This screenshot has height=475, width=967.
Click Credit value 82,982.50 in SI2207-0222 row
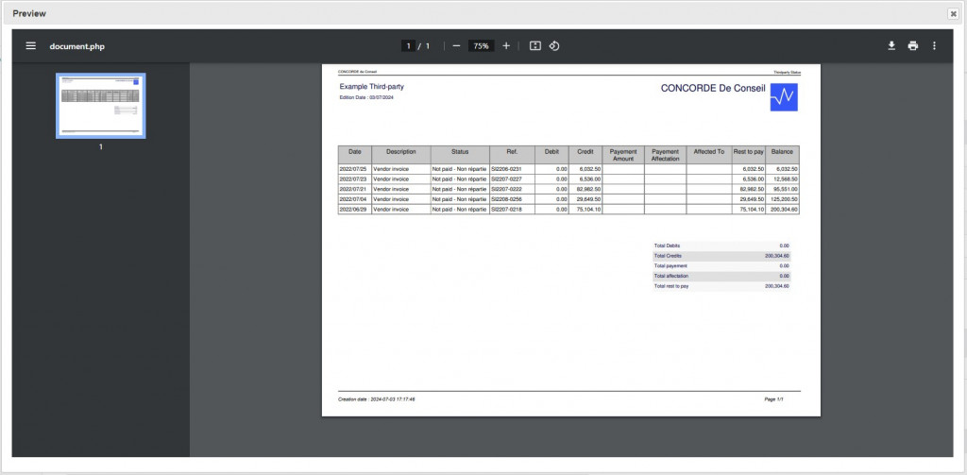[589, 189]
